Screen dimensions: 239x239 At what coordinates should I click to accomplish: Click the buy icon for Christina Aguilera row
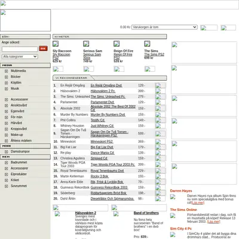point(160,158)
